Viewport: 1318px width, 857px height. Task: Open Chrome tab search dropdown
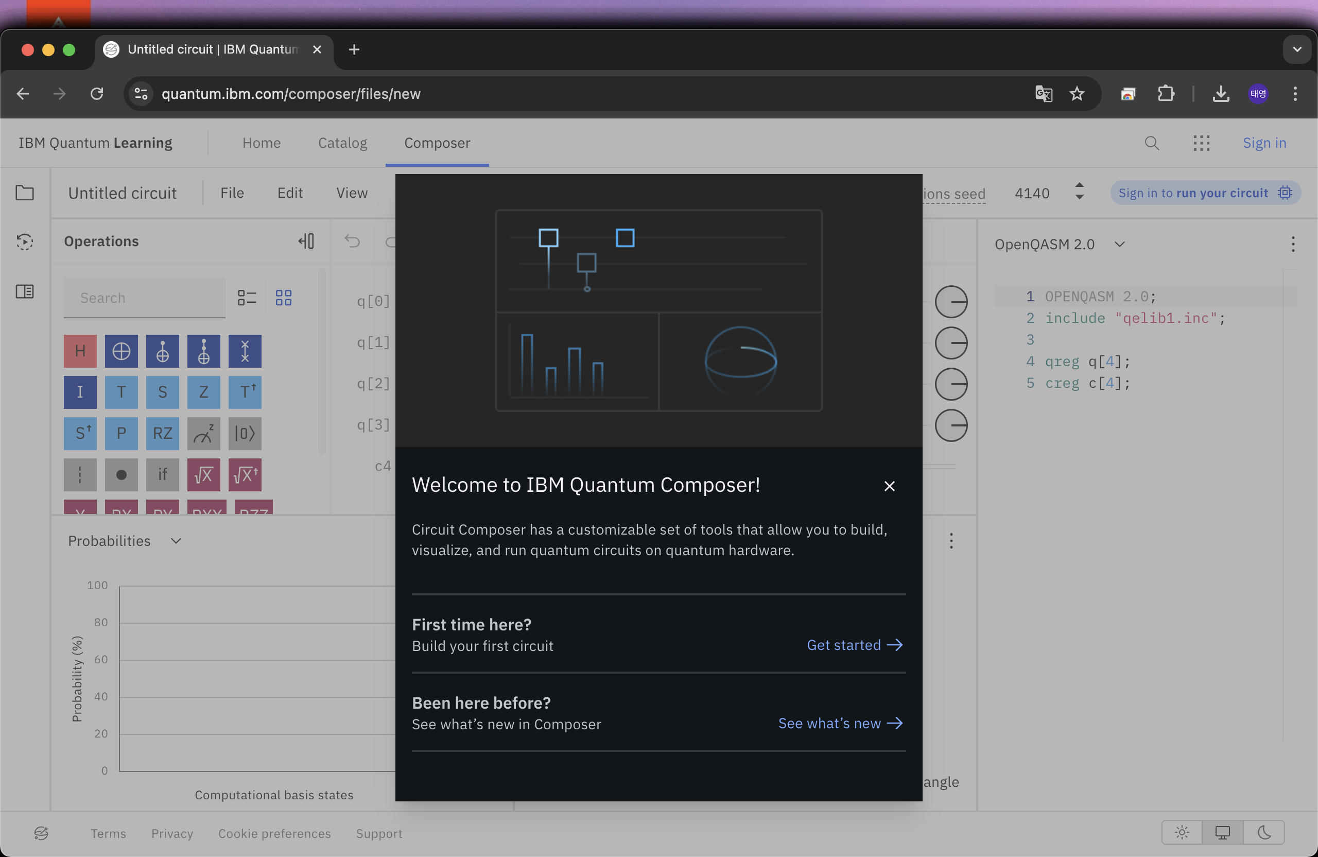tap(1297, 49)
